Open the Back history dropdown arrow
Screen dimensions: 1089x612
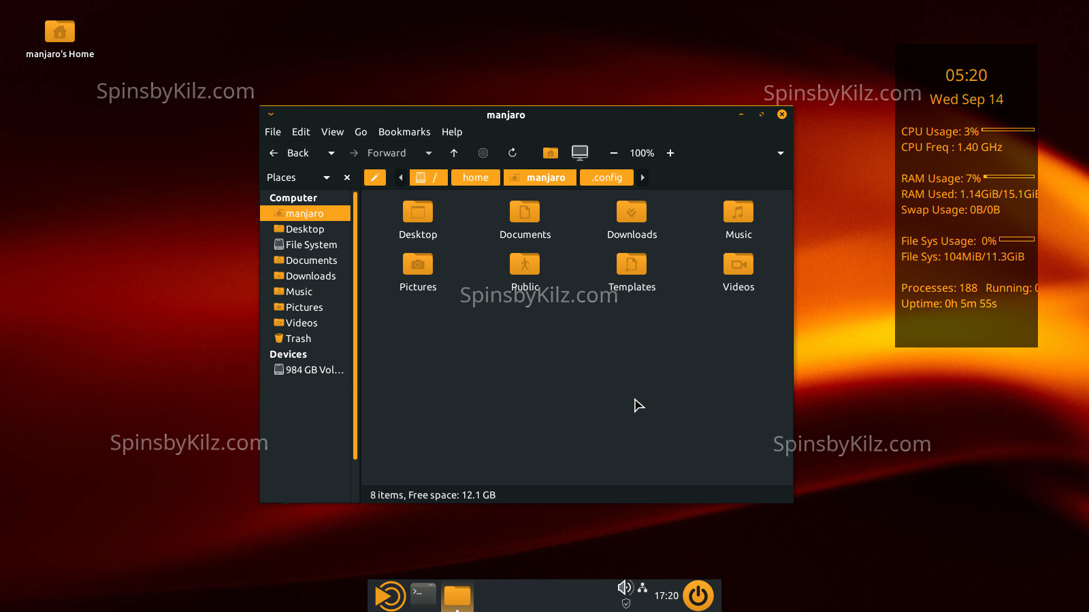pyautogui.click(x=331, y=153)
